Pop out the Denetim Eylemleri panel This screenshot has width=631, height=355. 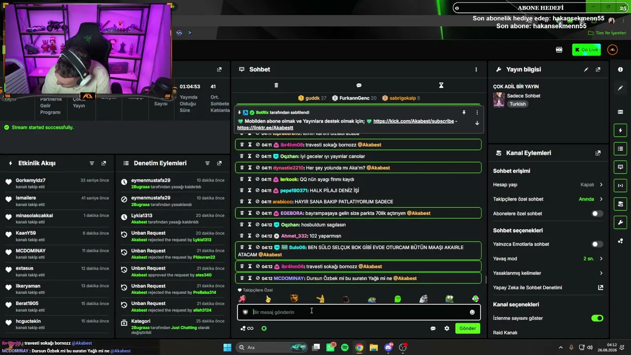pyautogui.click(x=219, y=163)
